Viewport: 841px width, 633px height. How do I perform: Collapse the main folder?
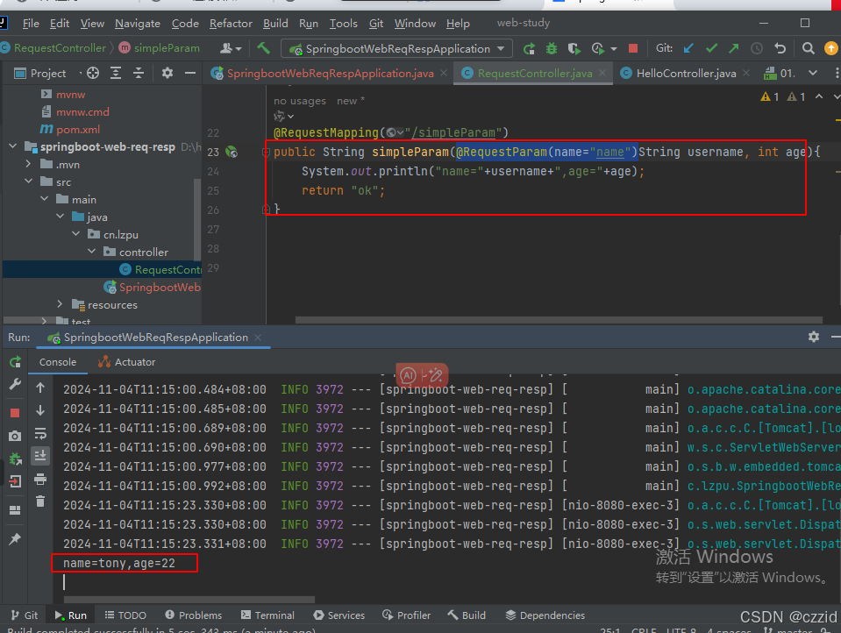44,199
